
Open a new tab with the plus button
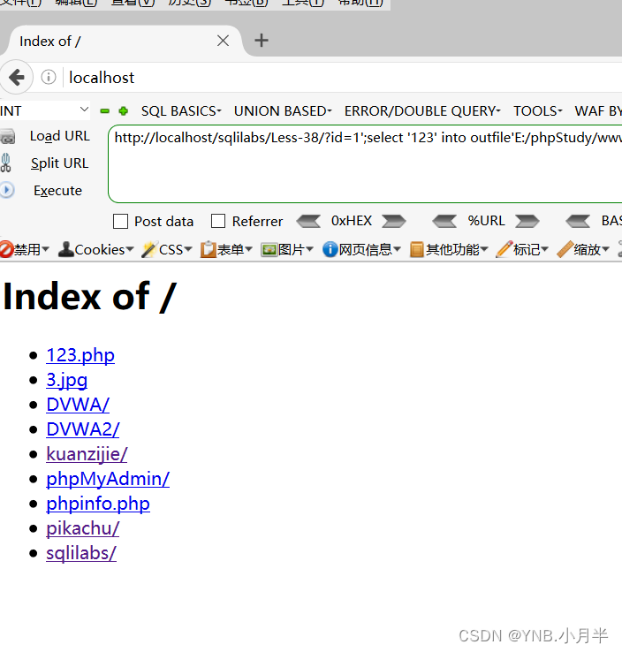pyautogui.click(x=262, y=41)
